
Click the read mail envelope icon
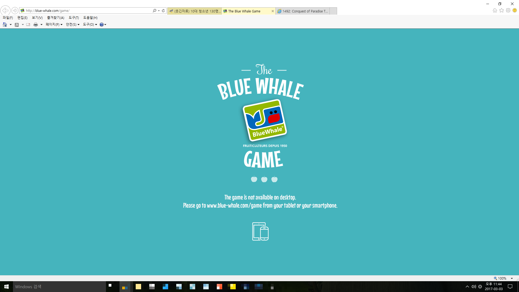[28, 25]
